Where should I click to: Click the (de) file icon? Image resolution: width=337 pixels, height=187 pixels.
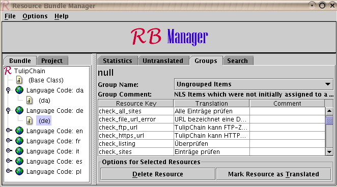pyautogui.click(x=29, y=120)
